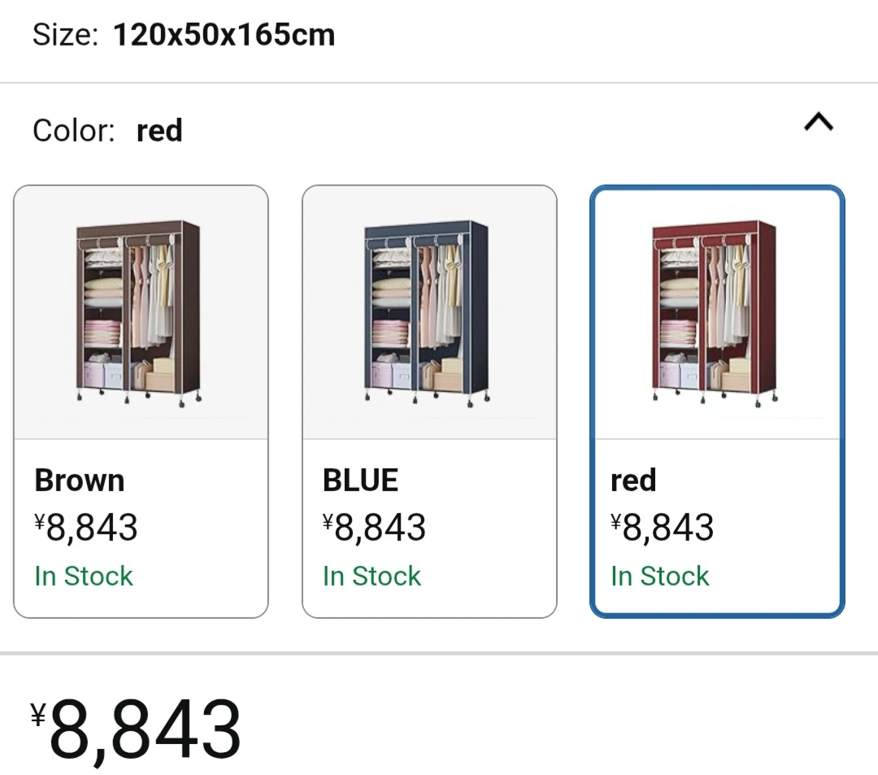Viewport: 878px width, 775px height.
Task: Click the Size: label
Action: (x=66, y=35)
